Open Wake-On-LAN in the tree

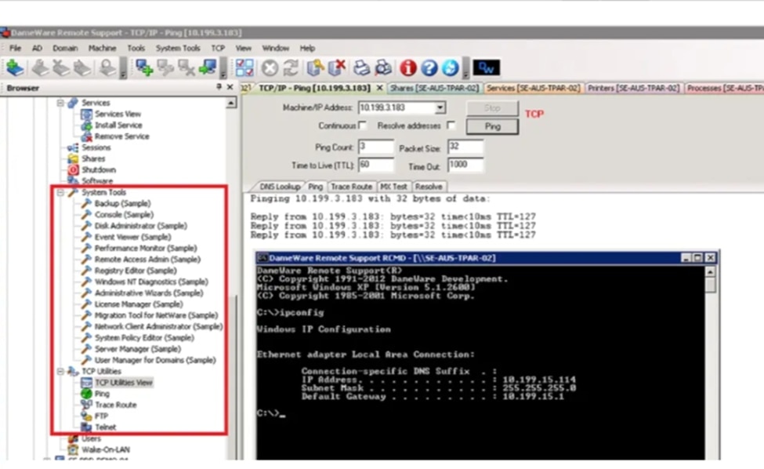[x=105, y=449]
